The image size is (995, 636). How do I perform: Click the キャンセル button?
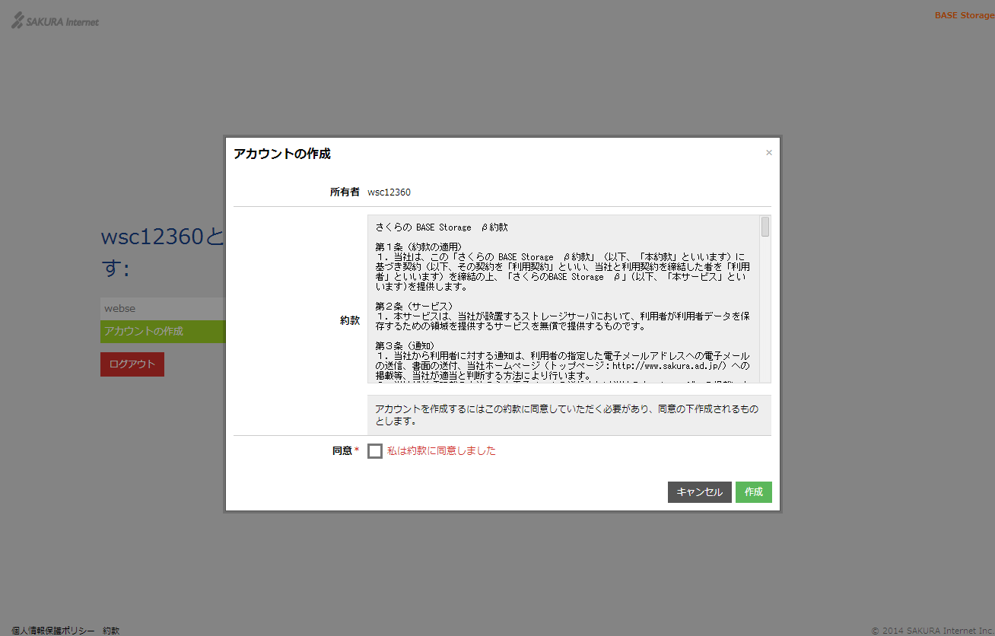tap(700, 492)
